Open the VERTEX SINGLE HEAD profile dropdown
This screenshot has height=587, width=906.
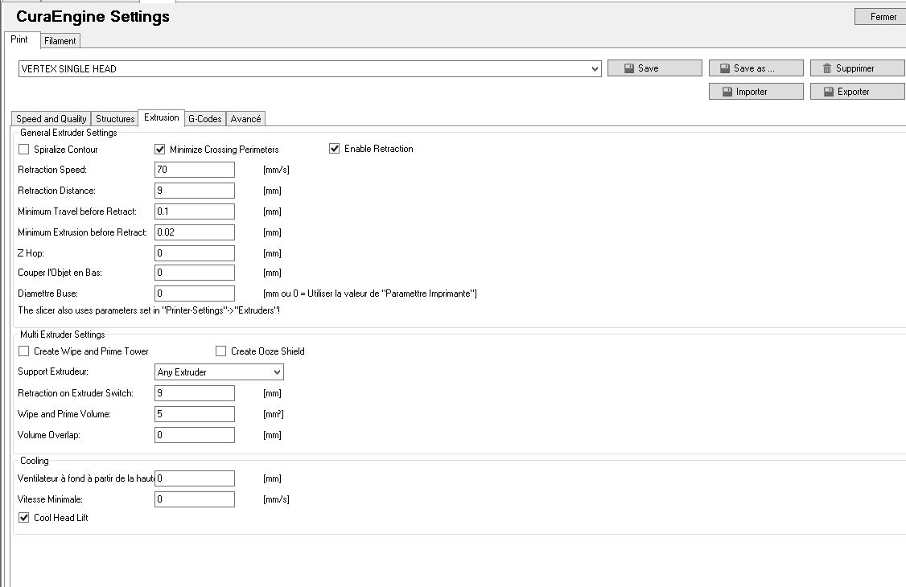(x=595, y=69)
